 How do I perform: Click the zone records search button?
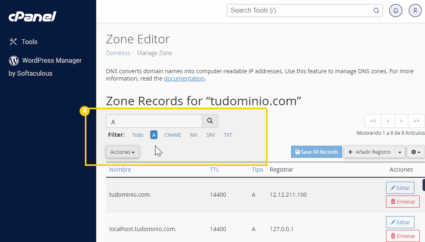[210, 121]
